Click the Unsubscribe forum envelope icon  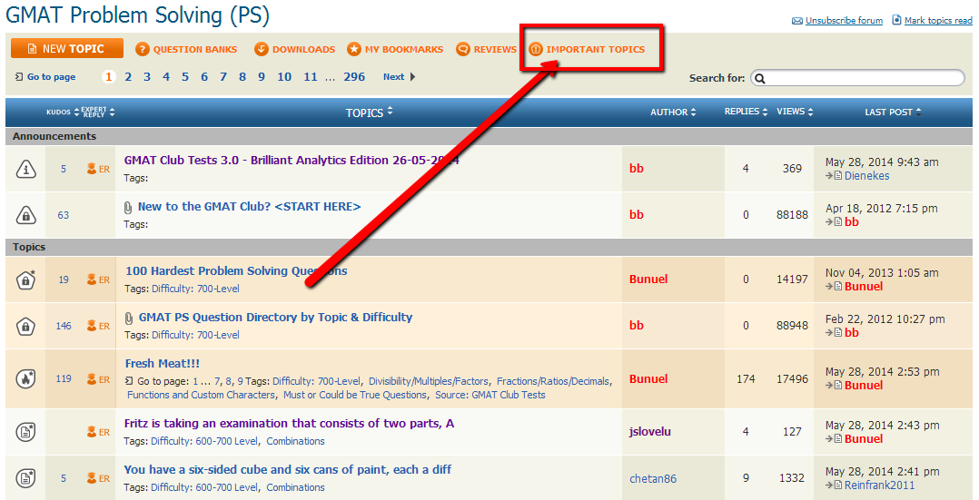click(796, 21)
